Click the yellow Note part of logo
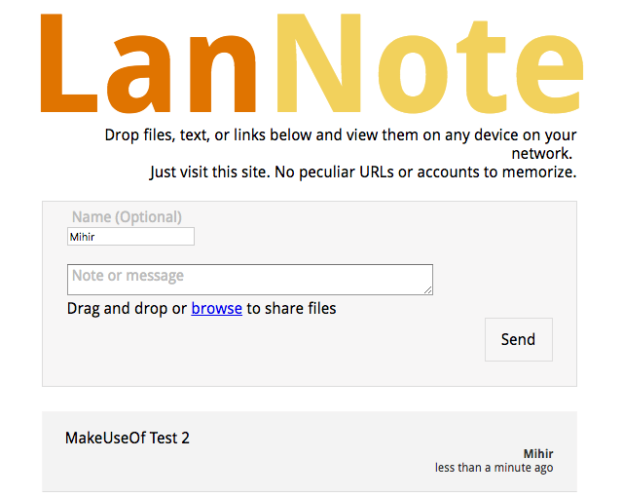Viewport: 623px width, 497px height. (429, 63)
